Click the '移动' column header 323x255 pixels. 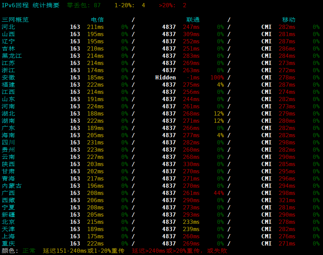pos(288,20)
